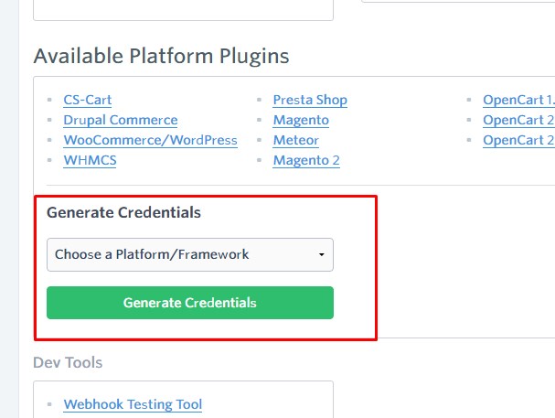The image size is (555, 418).
Task: Click the Available Platform Plugins heading
Action: pos(162,56)
